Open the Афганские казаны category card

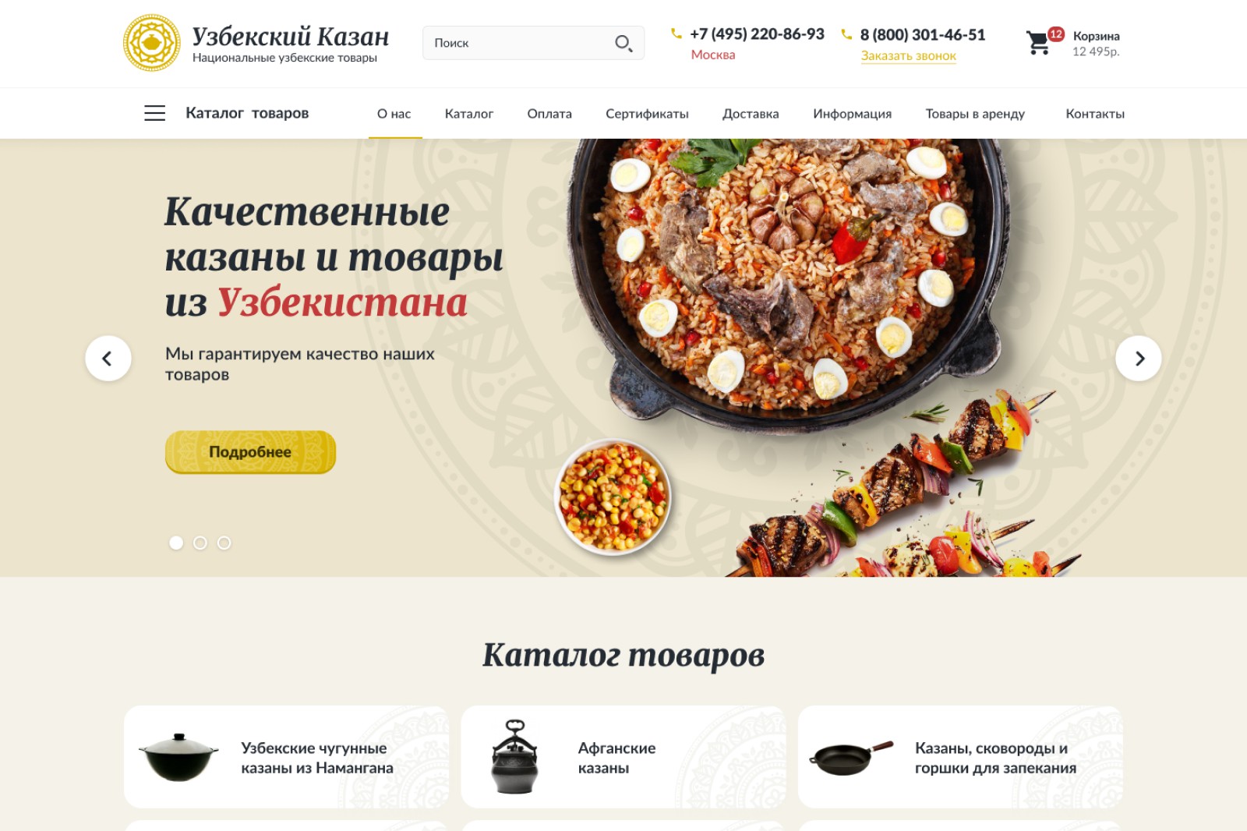coord(623,757)
